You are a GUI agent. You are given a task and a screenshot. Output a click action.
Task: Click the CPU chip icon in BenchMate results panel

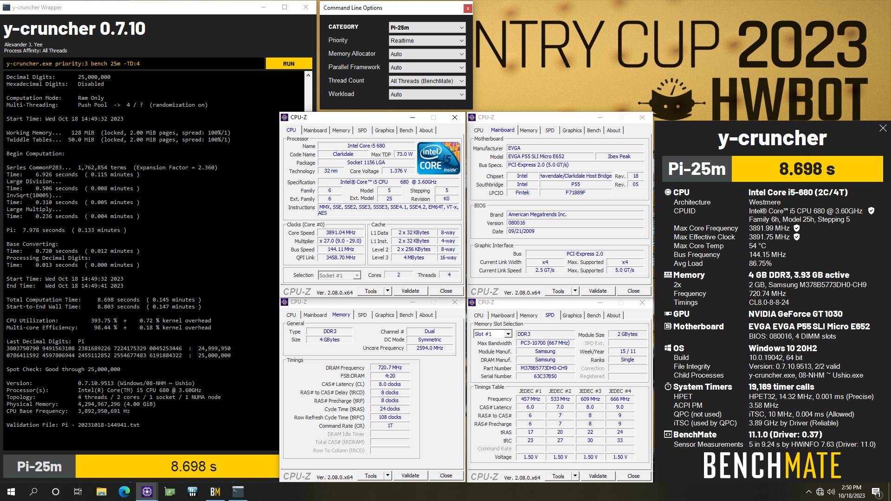(x=668, y=192)
